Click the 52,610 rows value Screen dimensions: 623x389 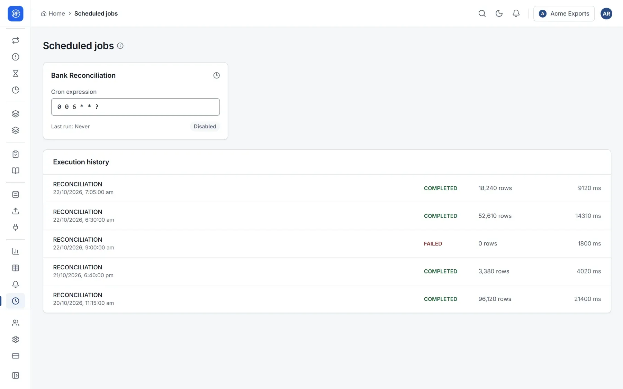coord(495,216)
